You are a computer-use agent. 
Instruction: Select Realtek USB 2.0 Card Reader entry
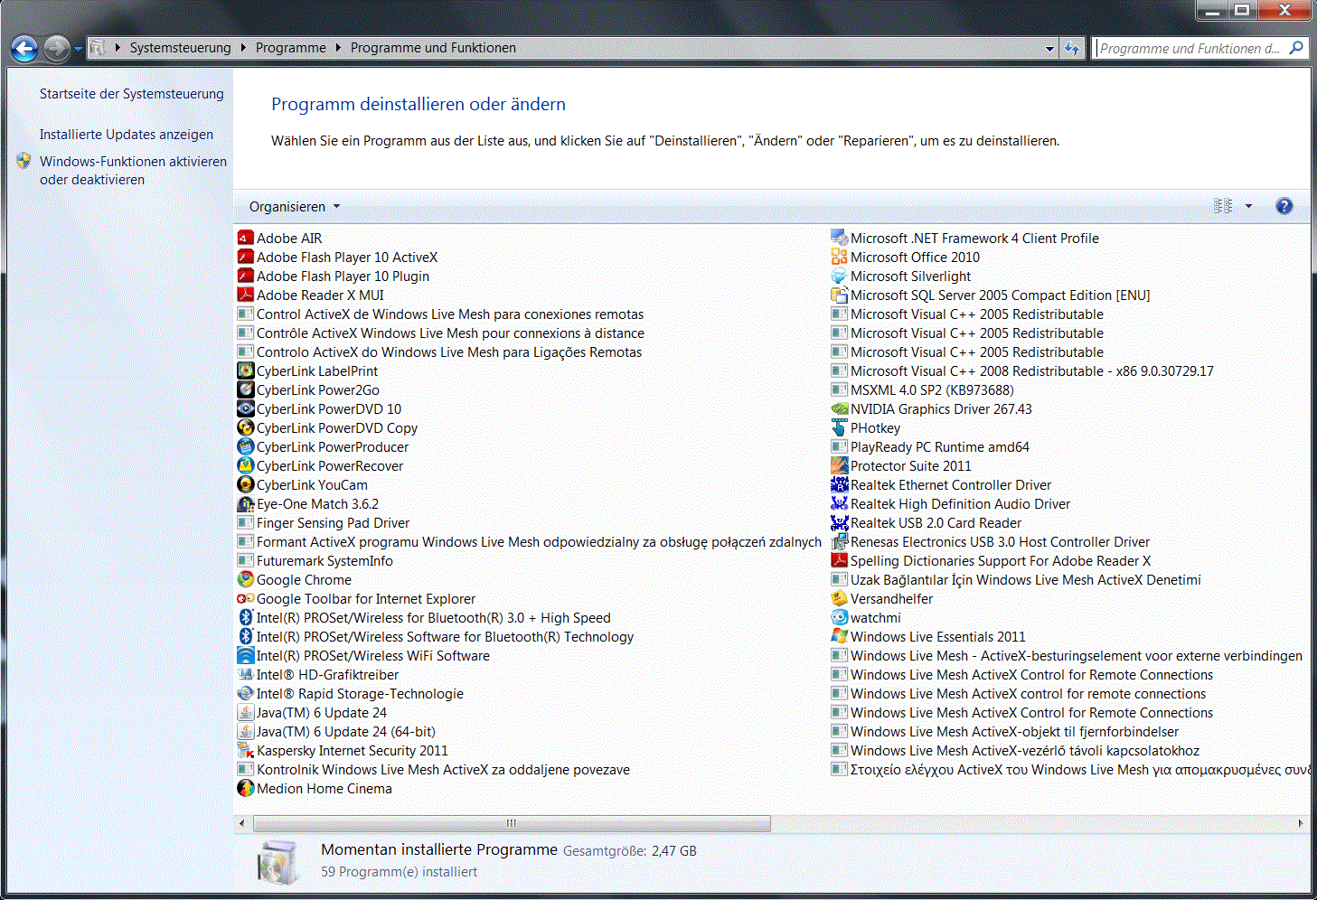[927, 522]
